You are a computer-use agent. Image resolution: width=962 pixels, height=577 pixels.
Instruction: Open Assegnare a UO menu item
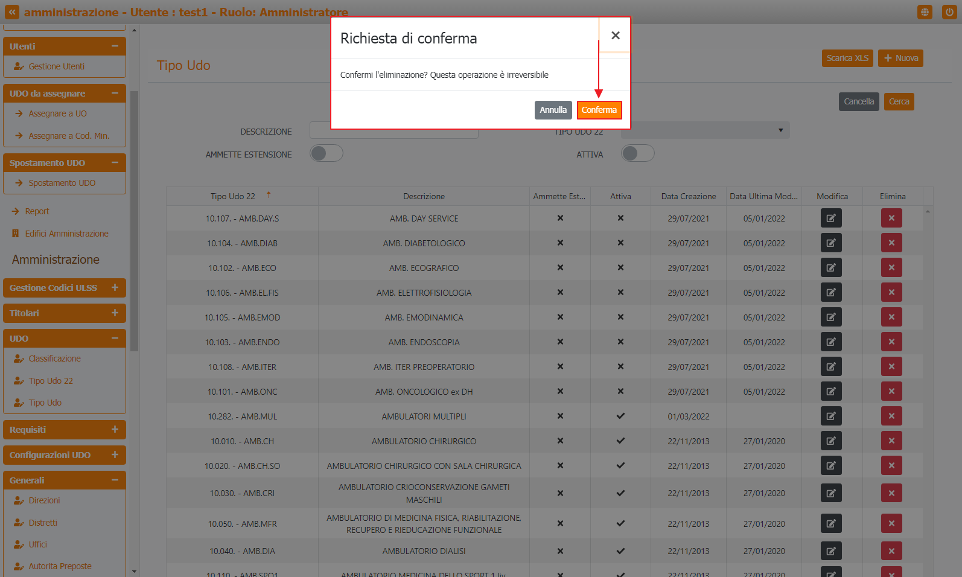tap(57, 113)
